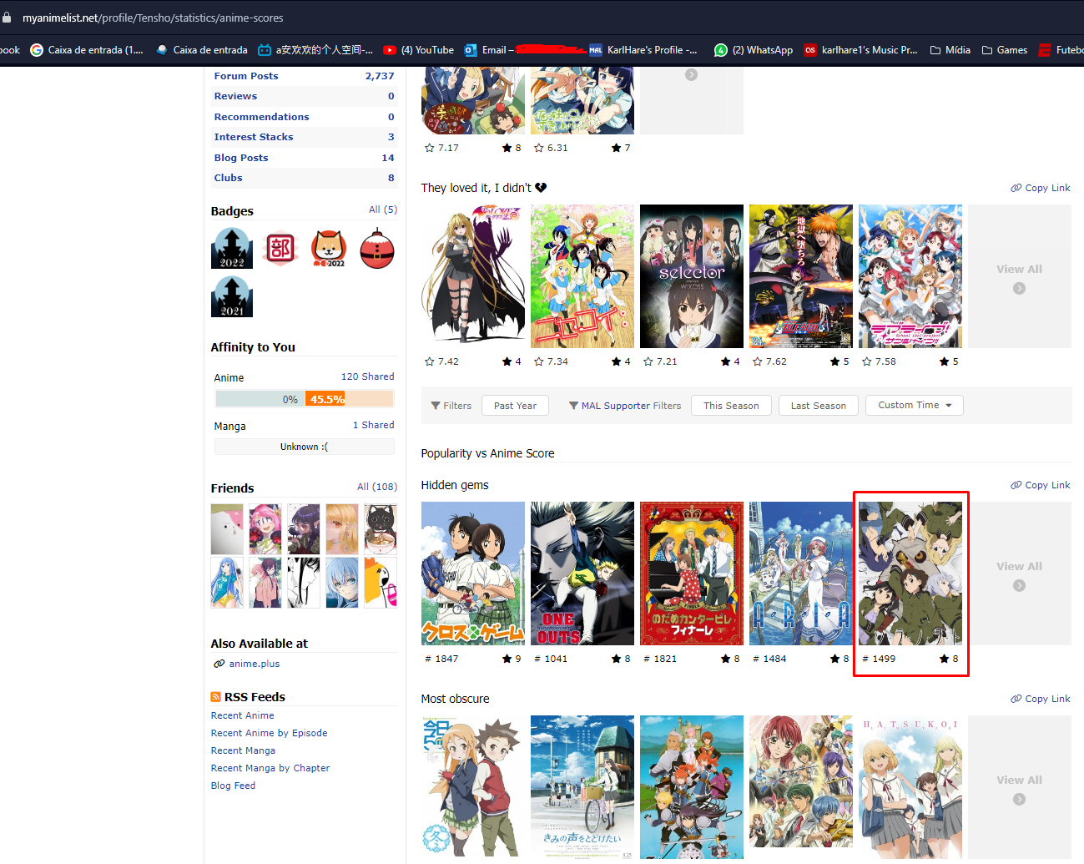This screenshot has width=1084, height=864.
Task: Open the Nodame Cantabile Finale poster
Action: point(692,573)
